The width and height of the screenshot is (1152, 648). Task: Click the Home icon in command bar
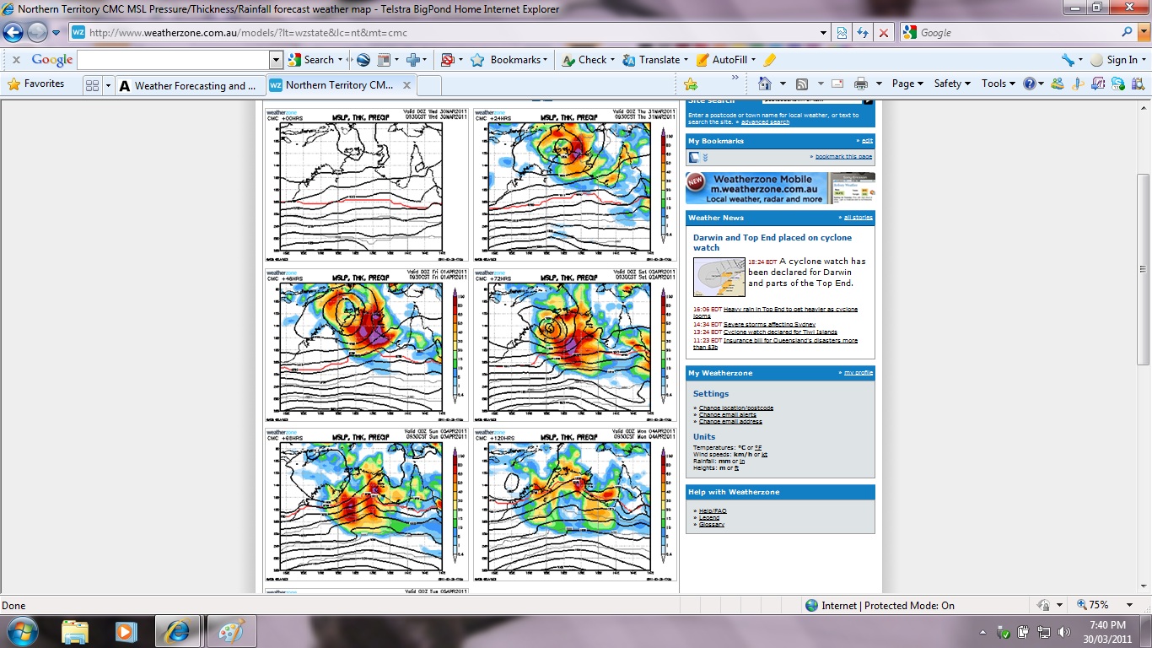click(765, 84)
